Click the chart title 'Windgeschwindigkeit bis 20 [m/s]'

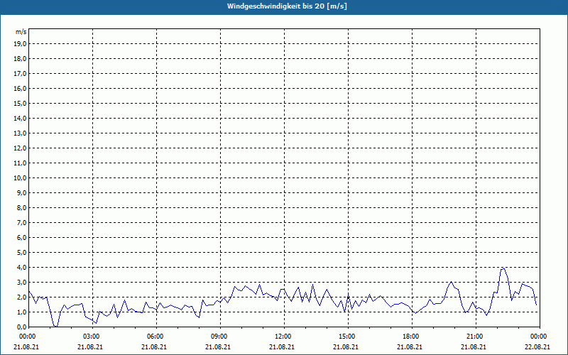coord(287,6)
